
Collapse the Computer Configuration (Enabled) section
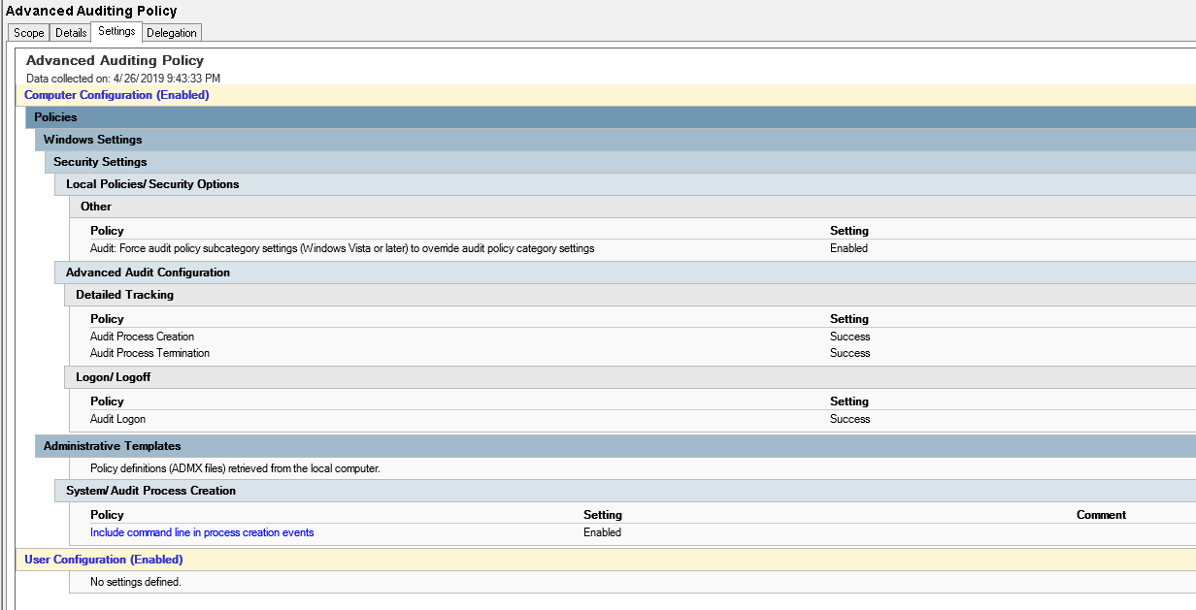pyautogui.click(x=116, y=95)
